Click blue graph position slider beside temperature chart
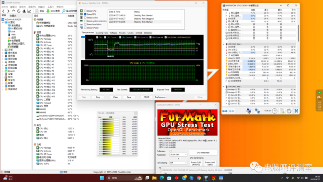Image resolution: width=323 pixels, height=182 pixels. point(83,37)
